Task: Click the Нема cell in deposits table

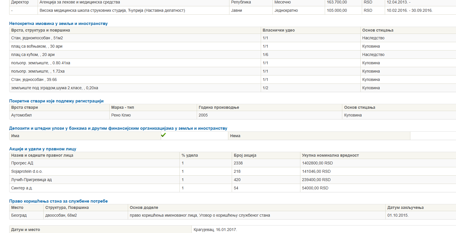Action: pyautogui.click(x=235, y=136)
